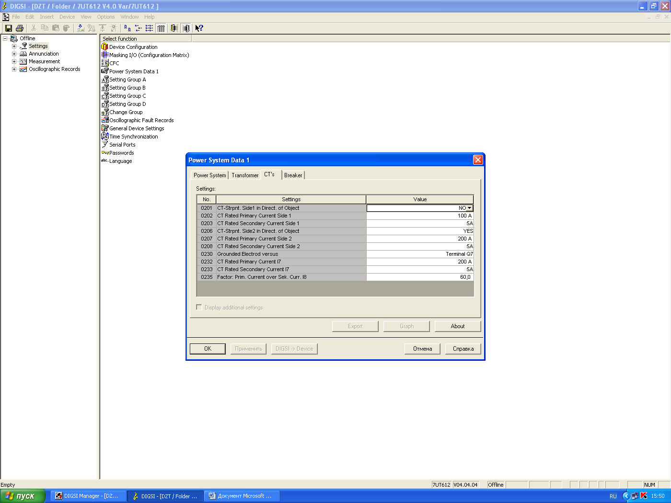Activate the context help arrow icon
The image size is (671, 503).
pyautogui.click(x=199, y=28)
